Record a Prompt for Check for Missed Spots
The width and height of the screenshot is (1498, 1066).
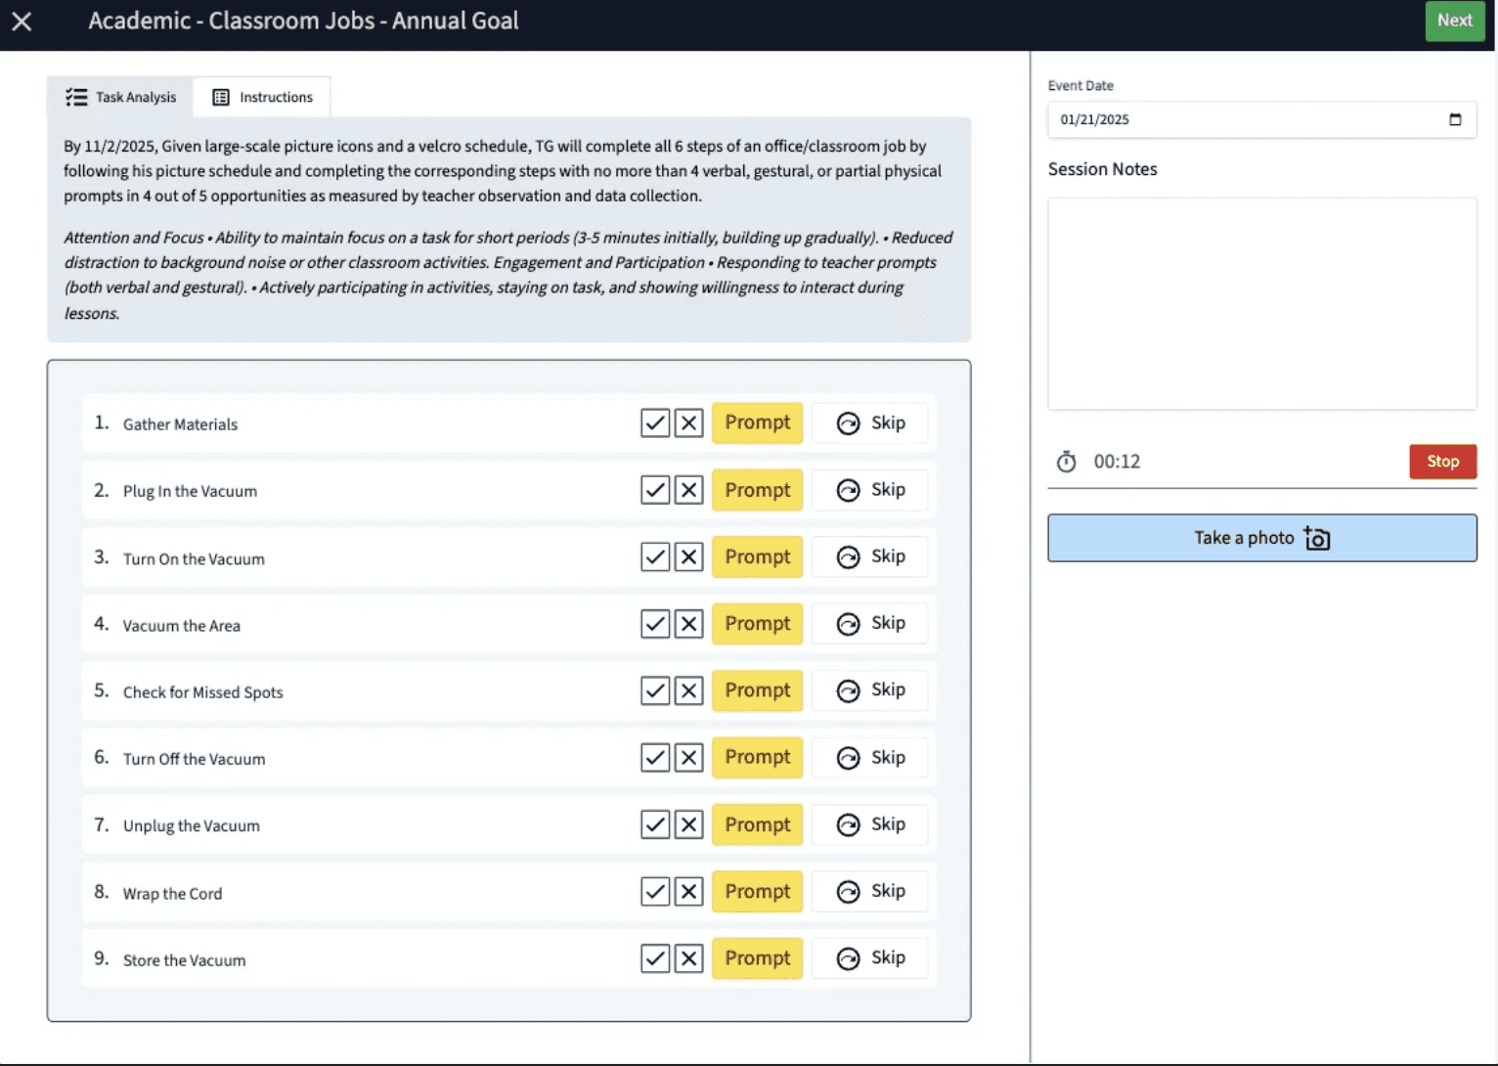coord(758,690)
